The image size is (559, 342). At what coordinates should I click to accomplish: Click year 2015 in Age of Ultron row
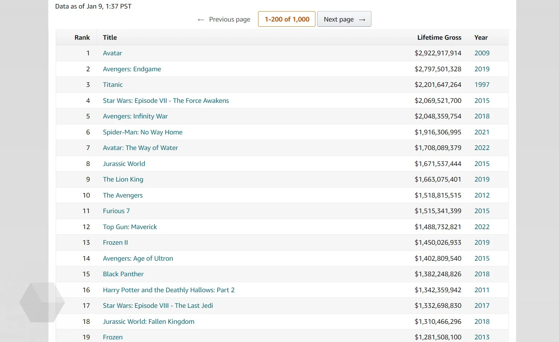482,258
